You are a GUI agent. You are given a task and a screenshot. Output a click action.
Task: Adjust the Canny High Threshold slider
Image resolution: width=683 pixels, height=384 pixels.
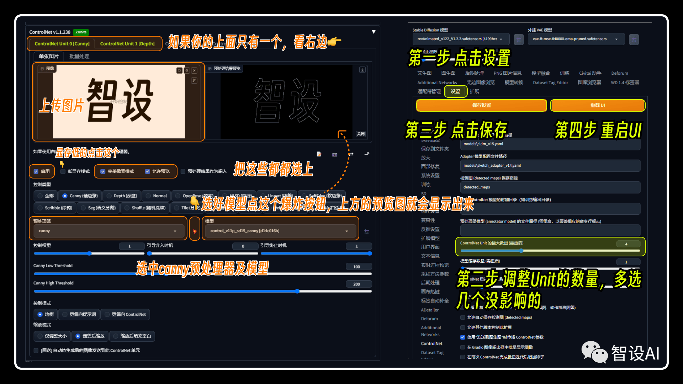[203, 291]
